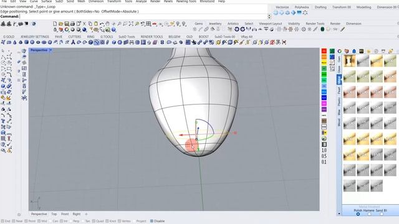Select the first gold material thumbnail
The height and width of the screenshot is (224, 399).
pos(349,61)
